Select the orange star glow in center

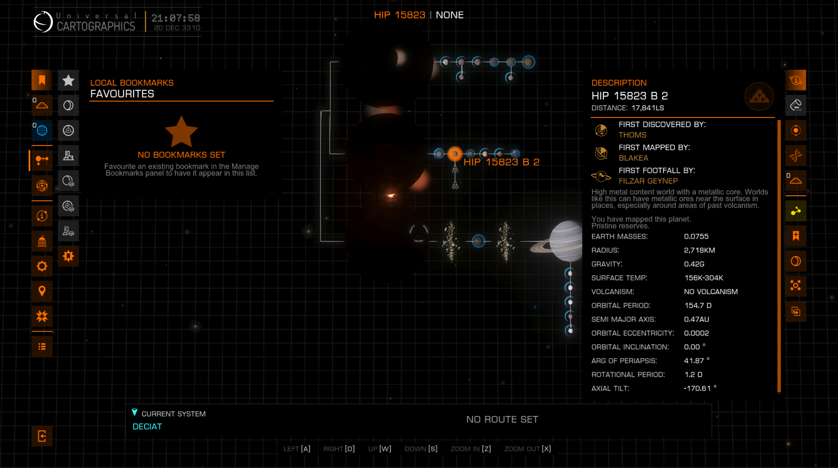click(390, 195)
